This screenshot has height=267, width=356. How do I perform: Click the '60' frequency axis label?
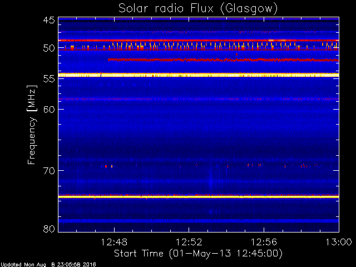tap(49, 109)
